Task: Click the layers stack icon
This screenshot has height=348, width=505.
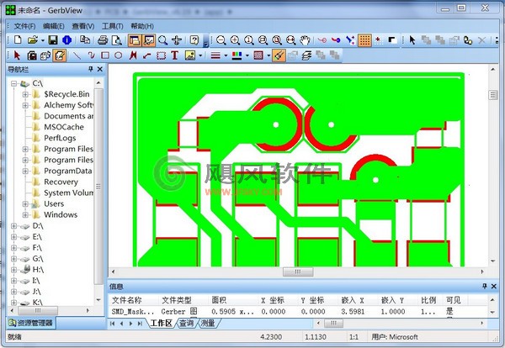Action: click(306, 55)
